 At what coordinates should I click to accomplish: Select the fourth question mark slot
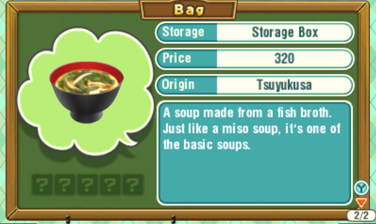(x=110, y=184)
